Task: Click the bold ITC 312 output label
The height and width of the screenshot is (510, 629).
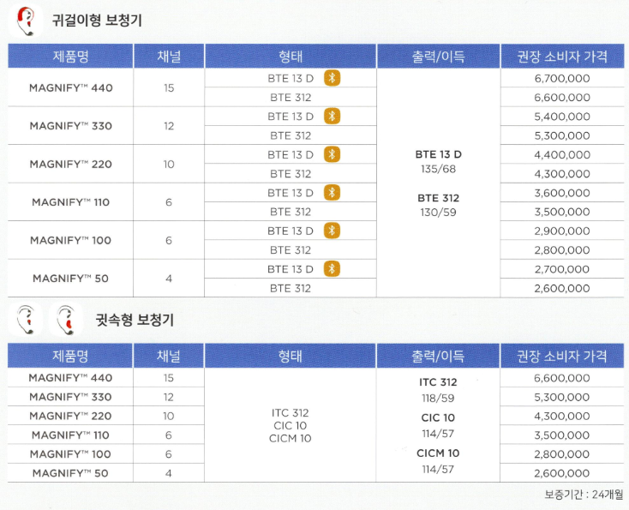Action: pos(438,382)
